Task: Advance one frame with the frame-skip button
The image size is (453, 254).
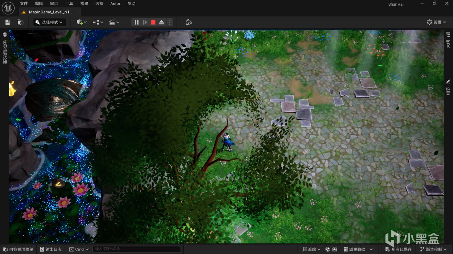Action: pos(145,22)
